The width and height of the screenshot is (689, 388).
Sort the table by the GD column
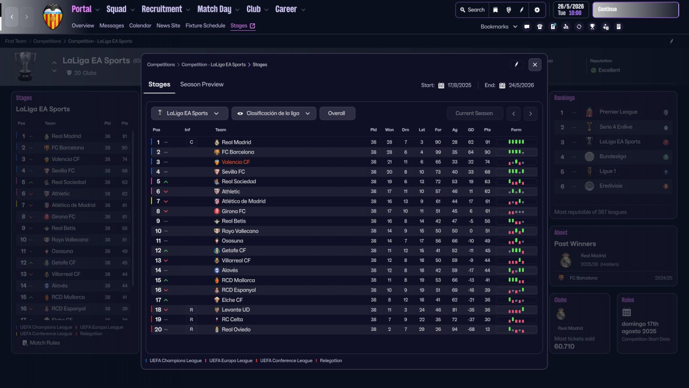coord(471,130)
